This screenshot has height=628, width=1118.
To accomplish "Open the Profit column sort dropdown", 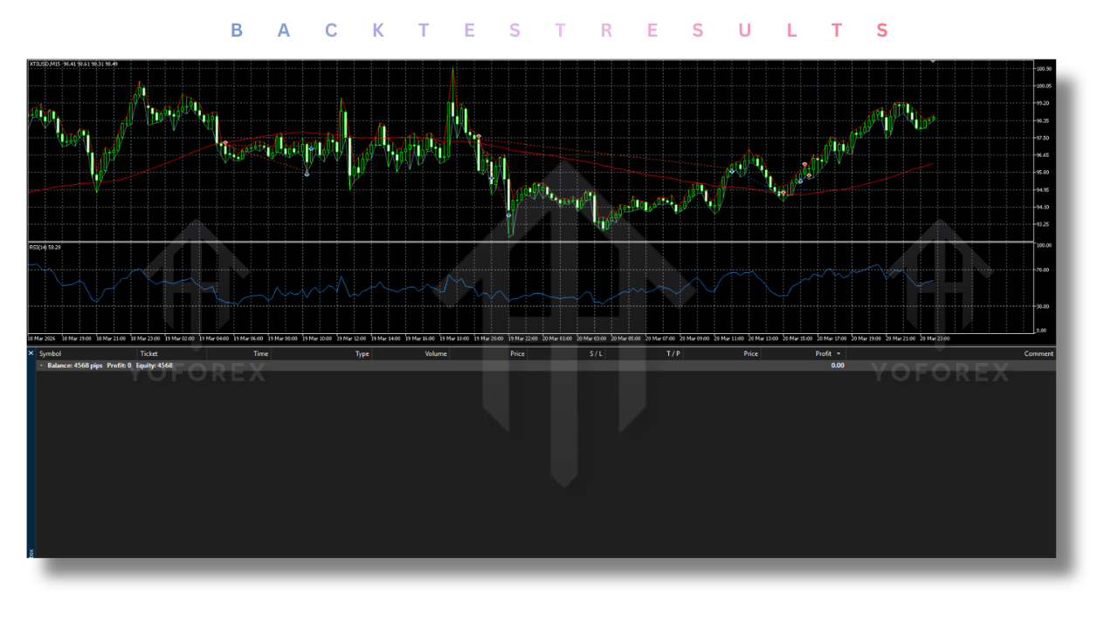I will click(x=838, y=353).
